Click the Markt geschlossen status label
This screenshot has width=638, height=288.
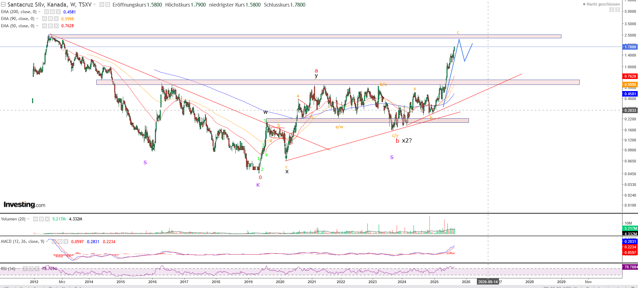tap(602, 4)
